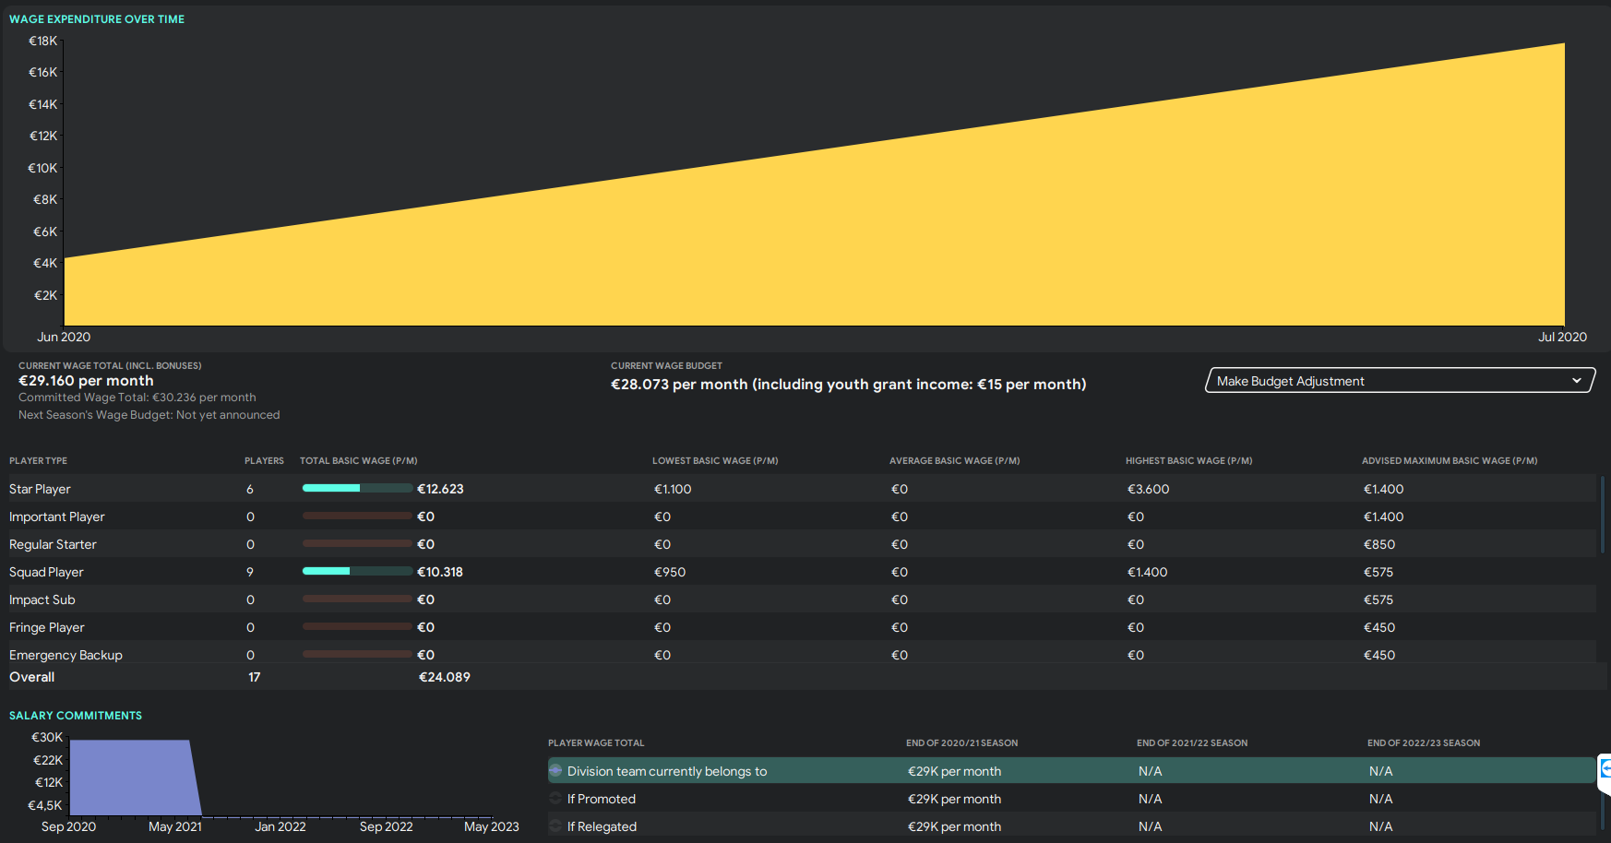Click the Jun 2020 chart axis label

click(64, 338)
